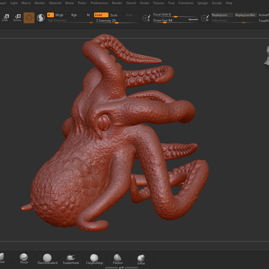
Task: Open the Stencil menu
Action: click(131, 3)
